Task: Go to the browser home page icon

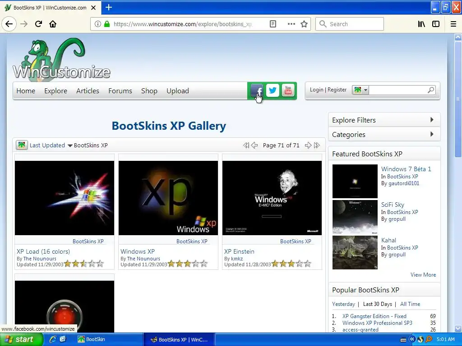Action: coord(53,24)
